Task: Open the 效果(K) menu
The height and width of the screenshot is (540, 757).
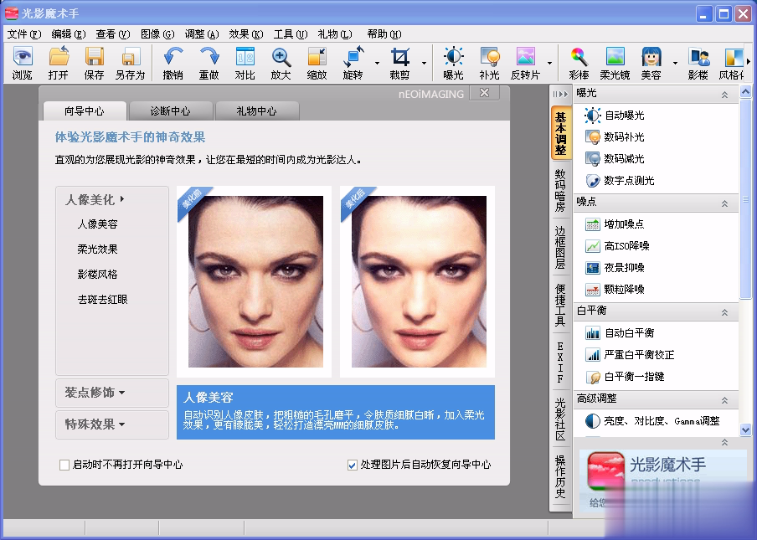Action: tap(245, 34)
